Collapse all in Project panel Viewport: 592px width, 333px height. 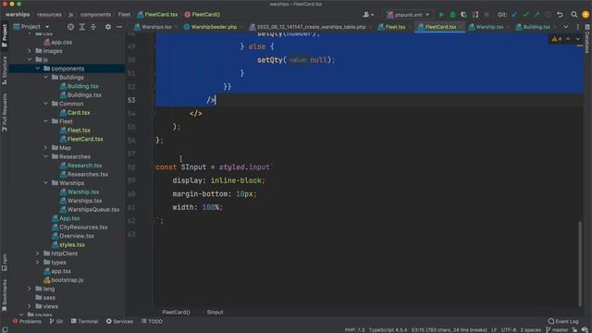click(93, 27)
